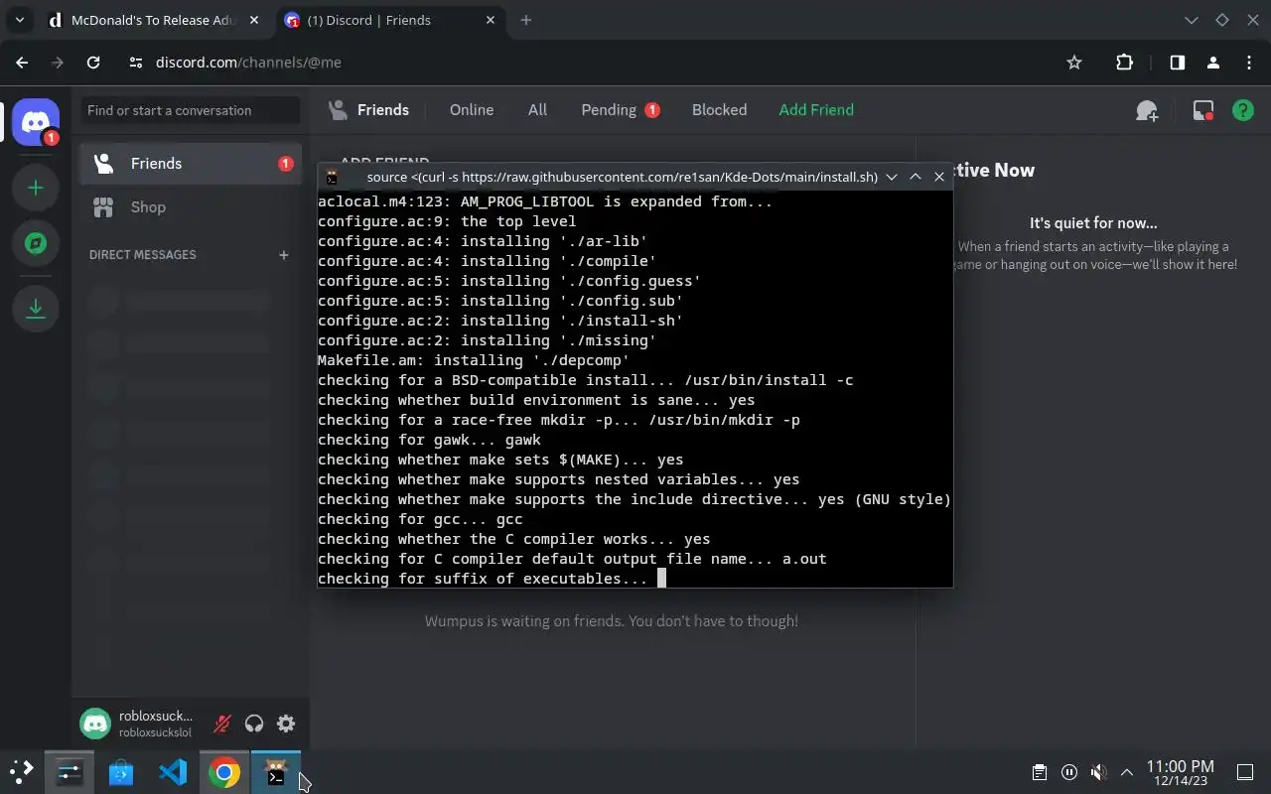Screen dimensions: 1271x794
Task: View site information icon in address bar
Action: click(136, 63)
